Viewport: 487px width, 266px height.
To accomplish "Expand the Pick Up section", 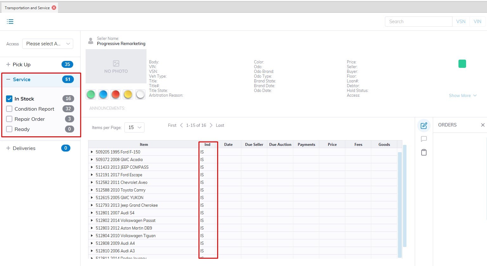I will [8, 64].
